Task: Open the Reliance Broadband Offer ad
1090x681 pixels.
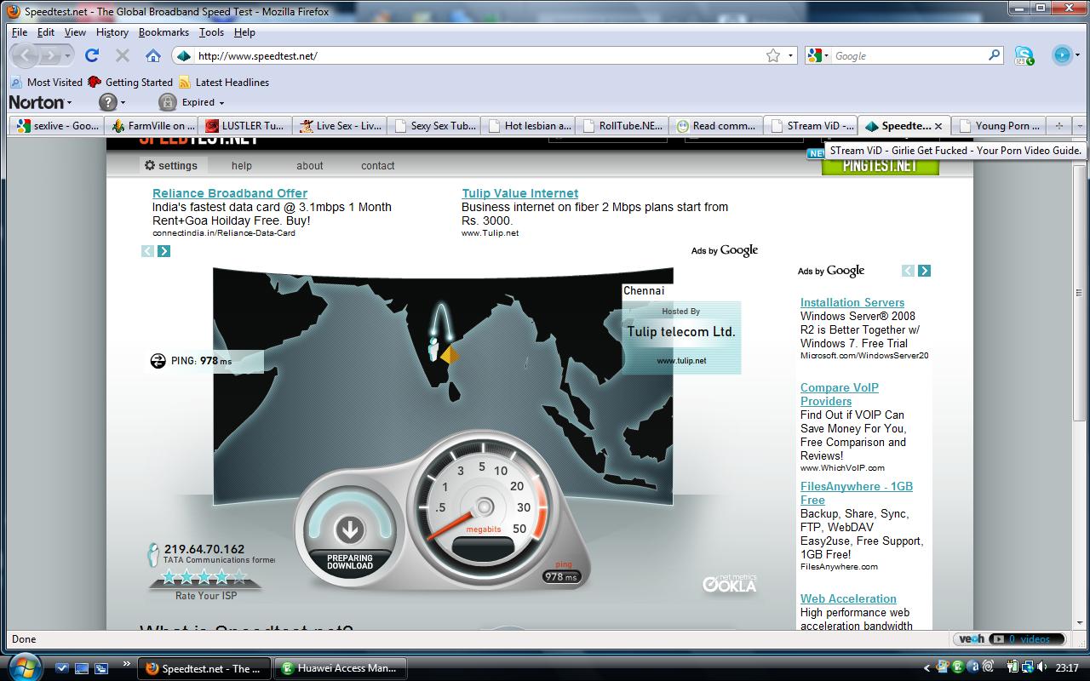Action: click(230, 193)
